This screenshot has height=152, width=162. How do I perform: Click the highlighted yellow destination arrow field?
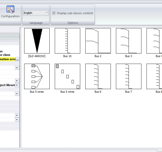pyautogui.click(x=8, y=59)
